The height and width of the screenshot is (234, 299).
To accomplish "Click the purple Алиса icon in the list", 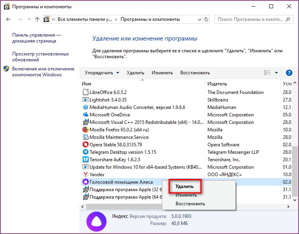I will pos(86,182).
